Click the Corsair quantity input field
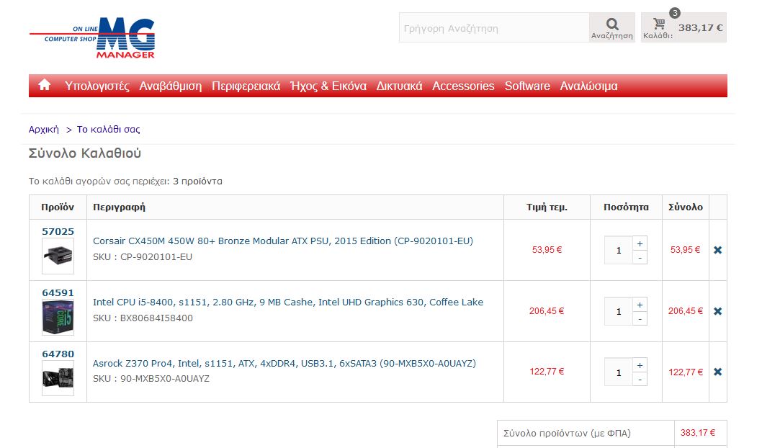This screenshot has width=762, height=448. click(x=619, y=250)
